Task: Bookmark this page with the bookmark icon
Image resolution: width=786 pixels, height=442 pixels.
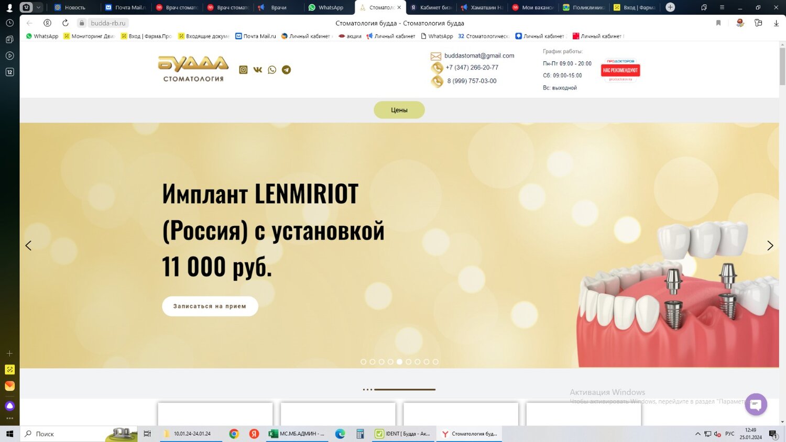Action: (x=718, y=23)
